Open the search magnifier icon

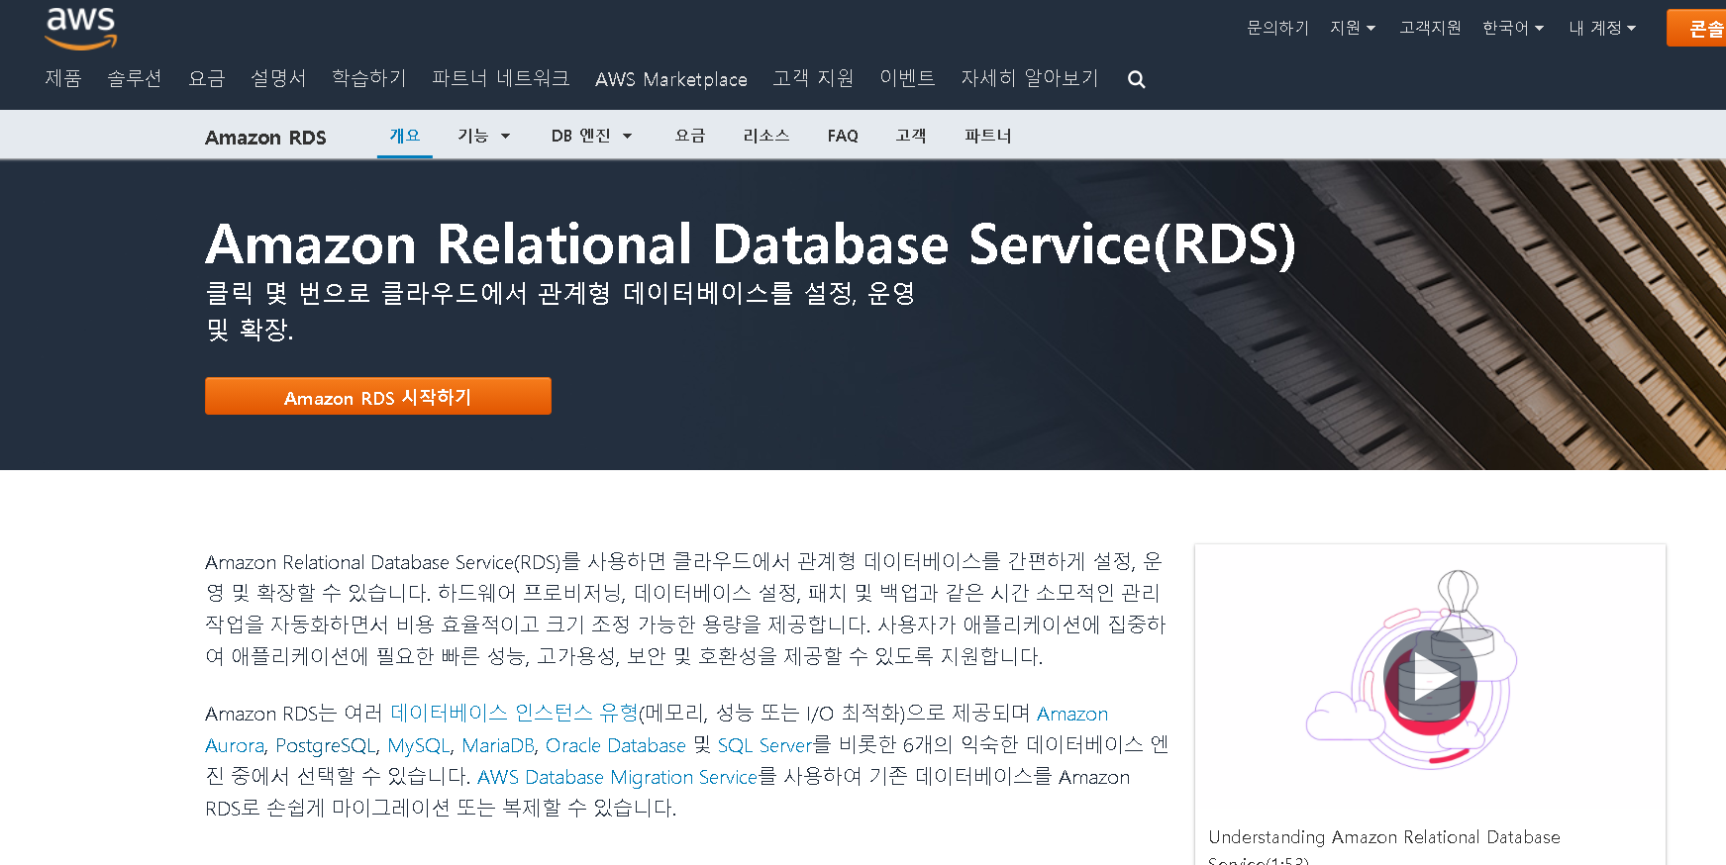(1137, 79)
